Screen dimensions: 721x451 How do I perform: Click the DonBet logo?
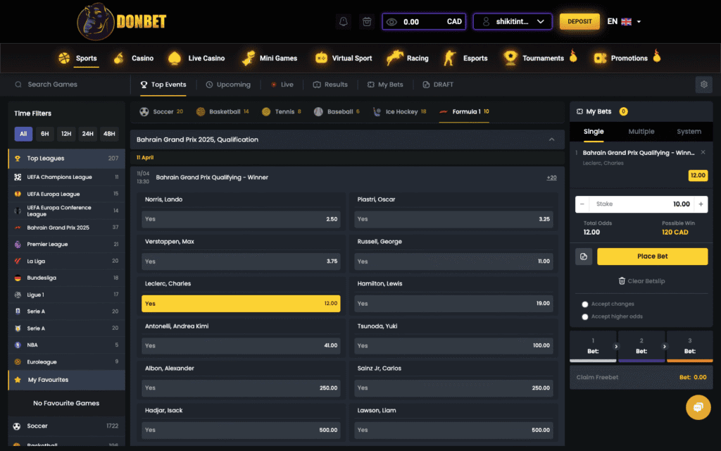click(x=122, y=22)
